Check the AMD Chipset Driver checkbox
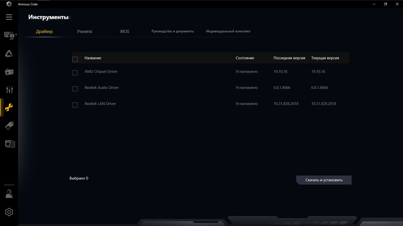 pyautogui.click(x=75, y=73)
